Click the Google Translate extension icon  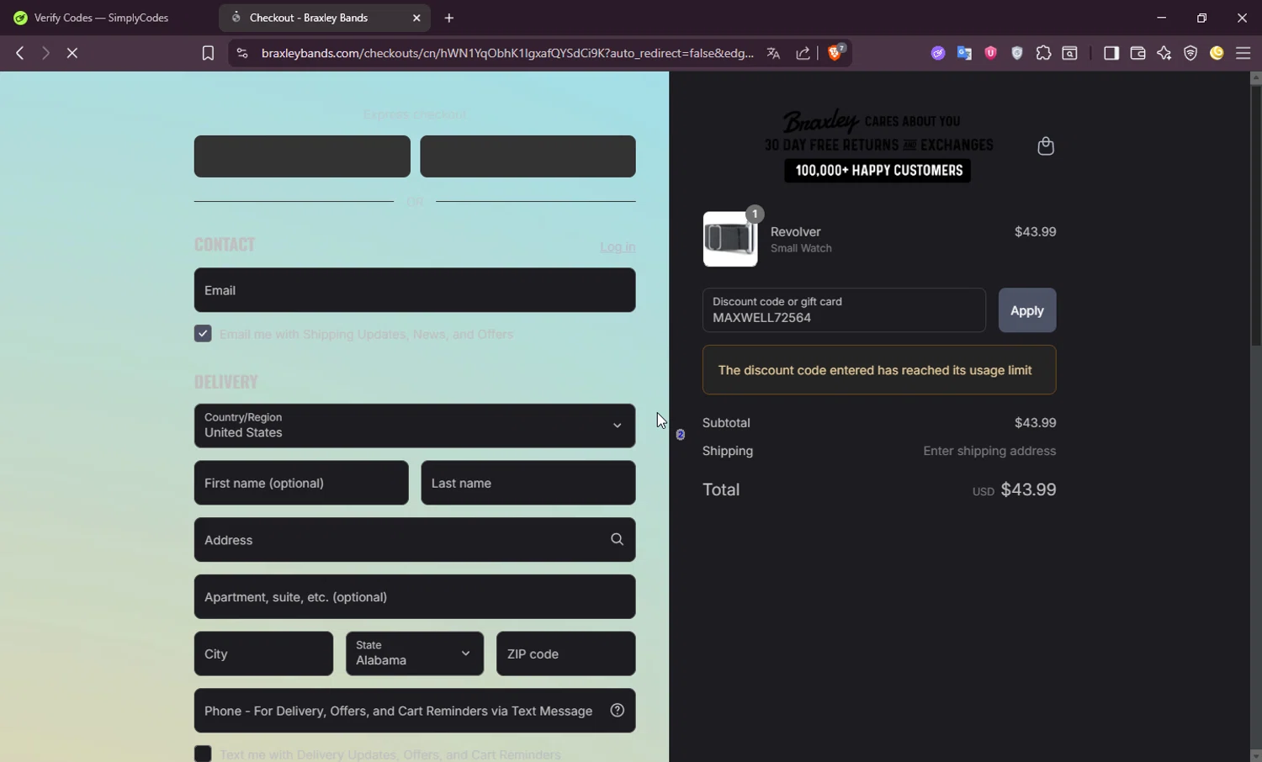(964, 53)
